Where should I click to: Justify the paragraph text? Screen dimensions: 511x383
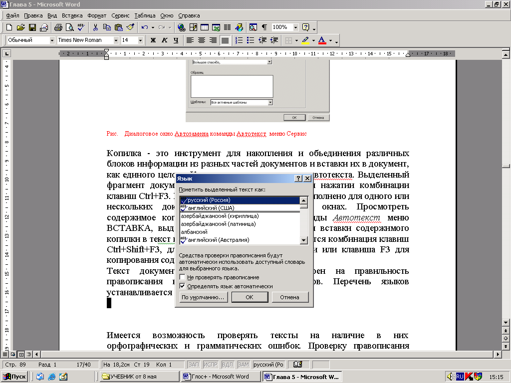pos(225,40)
